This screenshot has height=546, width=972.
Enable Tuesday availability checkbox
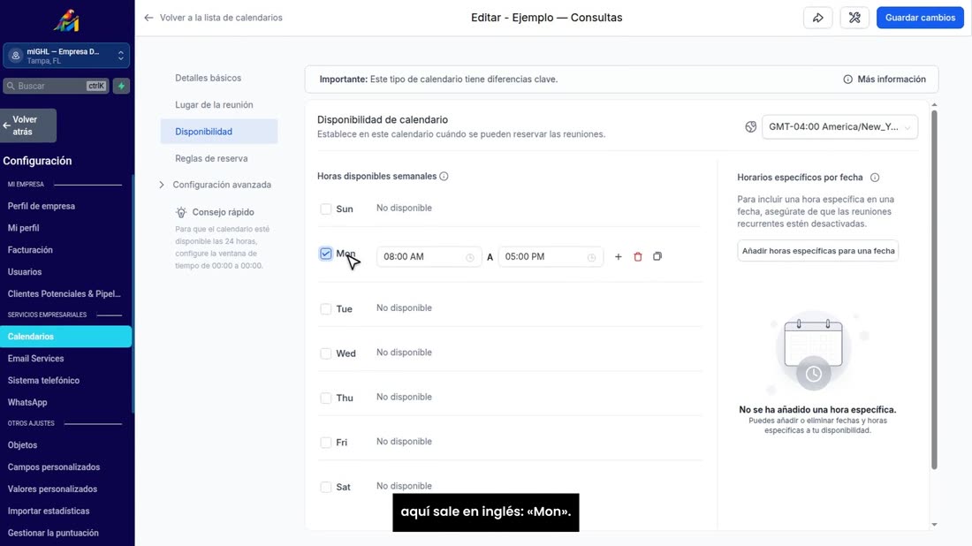pos(325,308)
